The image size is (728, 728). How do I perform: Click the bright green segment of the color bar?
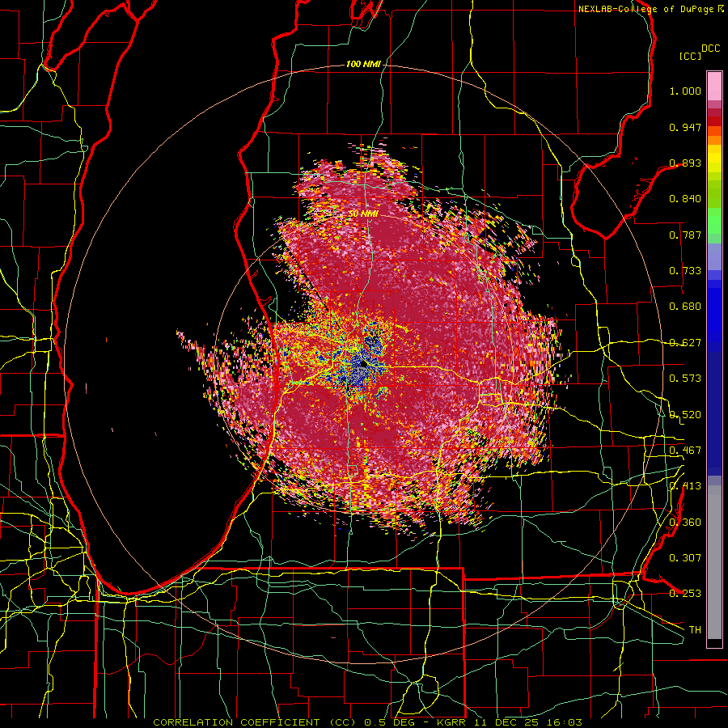tap(714, 221)
